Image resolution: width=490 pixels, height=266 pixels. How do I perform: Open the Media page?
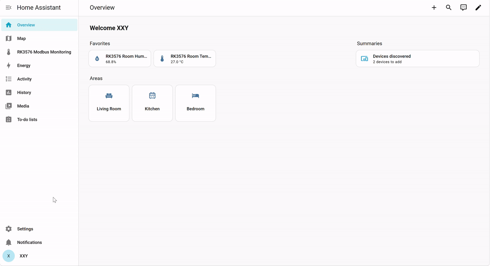pyautogui.click(x=40, y=106)
